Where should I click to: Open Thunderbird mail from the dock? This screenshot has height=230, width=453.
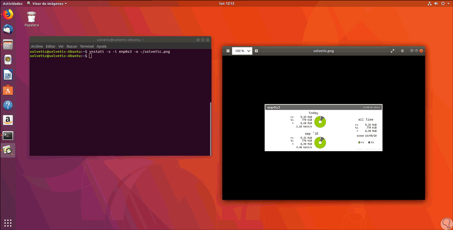(8, 29)
